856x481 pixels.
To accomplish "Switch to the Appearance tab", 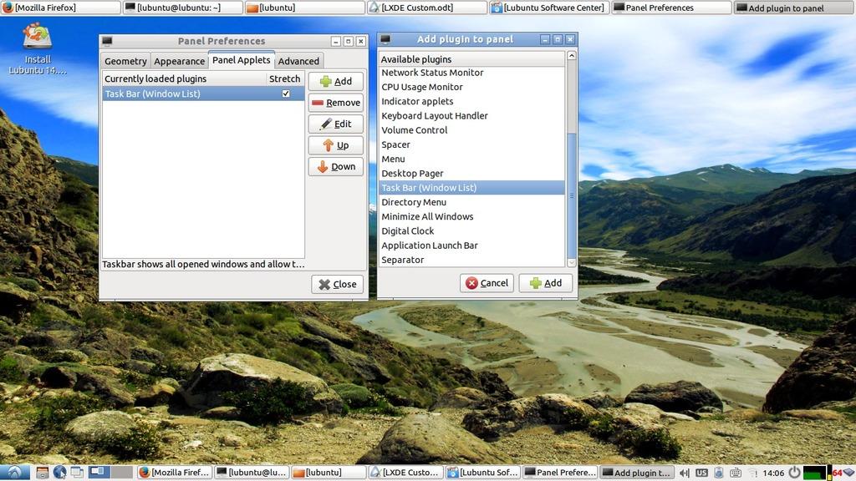I will [179, 60].
